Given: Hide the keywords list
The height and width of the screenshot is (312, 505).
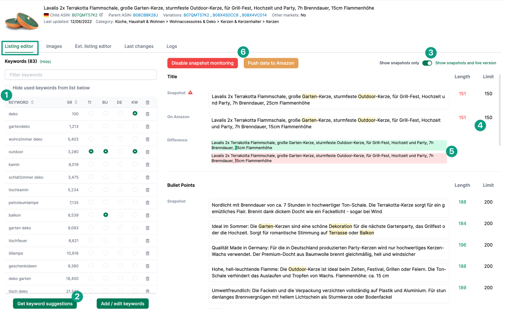Looking at the screenshot, I should click(45, 62).
